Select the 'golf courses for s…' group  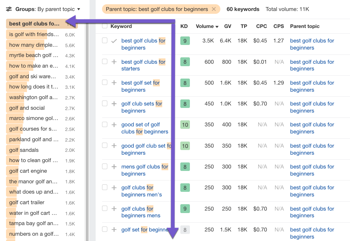[42, 129]
